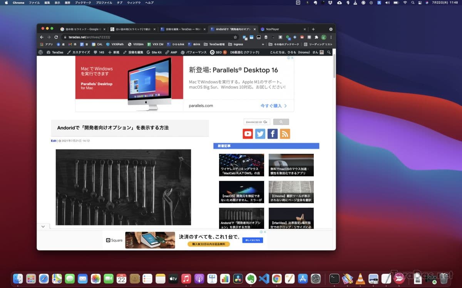
Task: Open the Chrome tab search dropdown
Action: point(331,29)
